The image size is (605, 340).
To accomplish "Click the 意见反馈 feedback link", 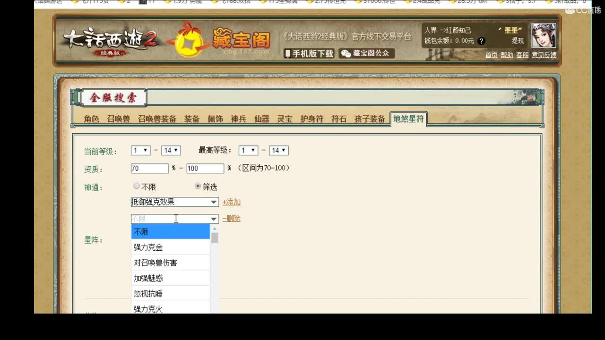I will click(544, 55).
